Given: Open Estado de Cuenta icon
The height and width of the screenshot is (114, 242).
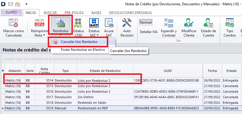Looking at the screenshot, I should click(x=208, y=23).
